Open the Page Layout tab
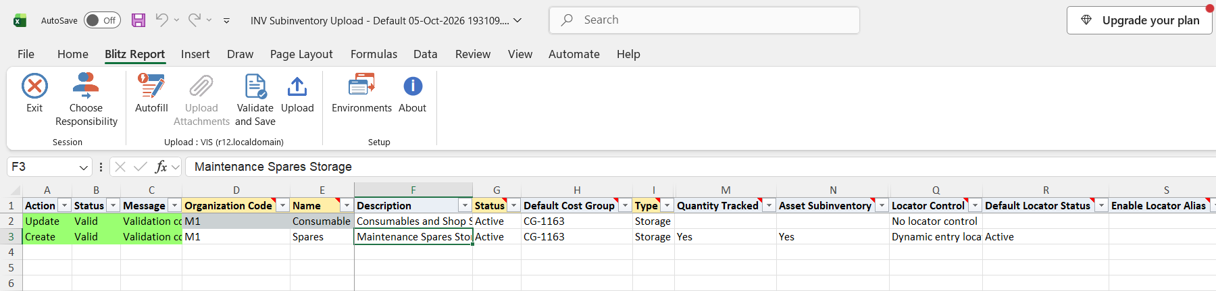Image resolution: width=1216 pixels, height=291 pixels. (301, 54)
